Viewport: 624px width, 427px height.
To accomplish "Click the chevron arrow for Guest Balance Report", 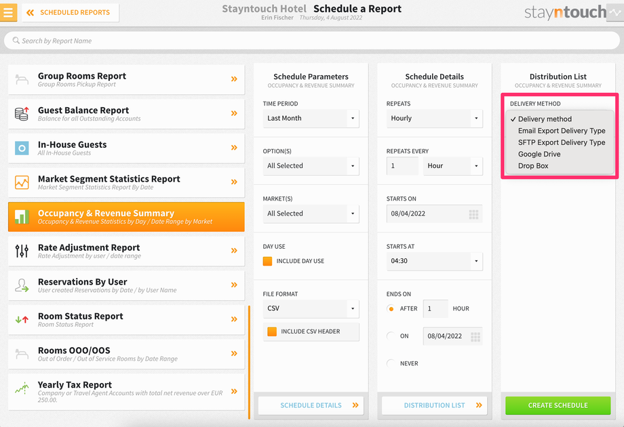I will pyautogui.click(x=234, y=113).
